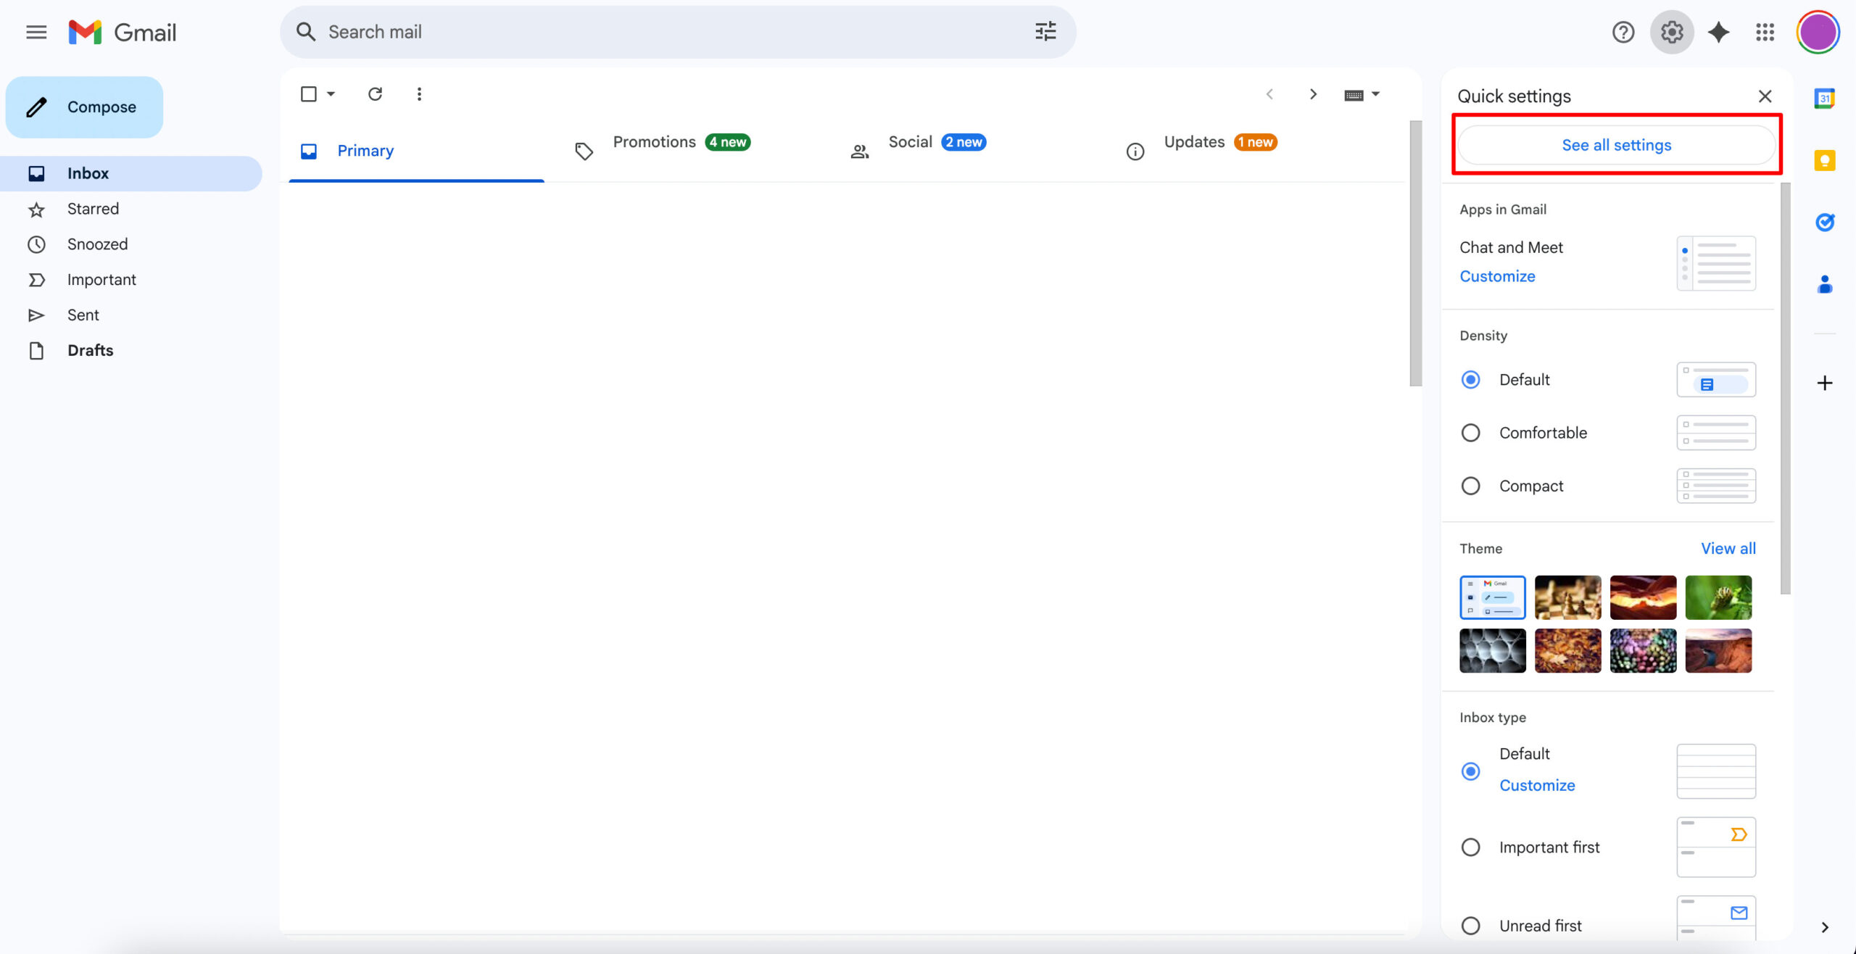Click the Settings gear icon

click(1672, 32)
